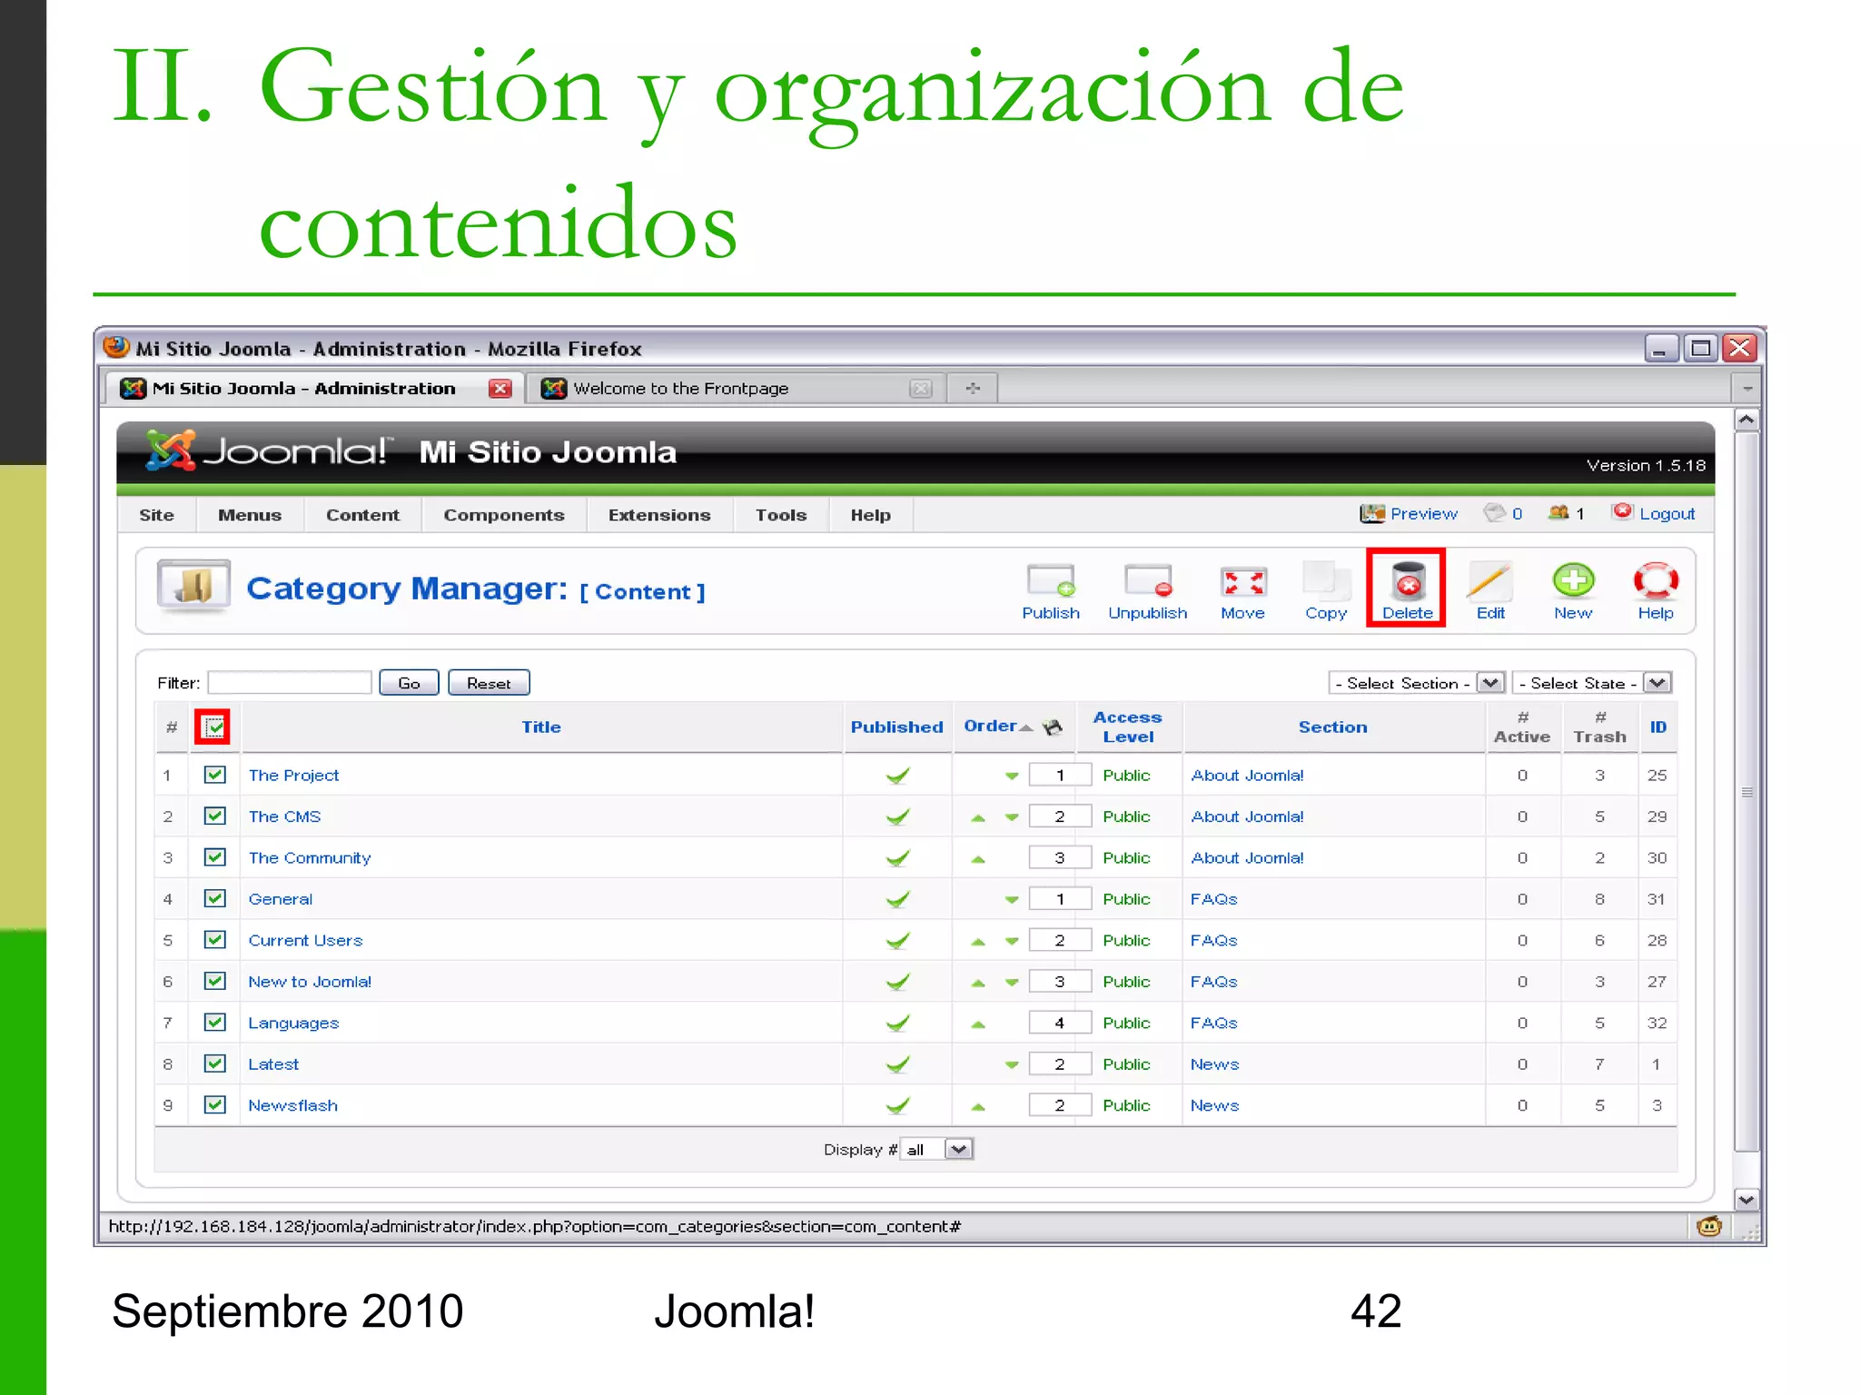Click the page scrollbar down arrow

pyautogui.click(x=1746, y=1200)
